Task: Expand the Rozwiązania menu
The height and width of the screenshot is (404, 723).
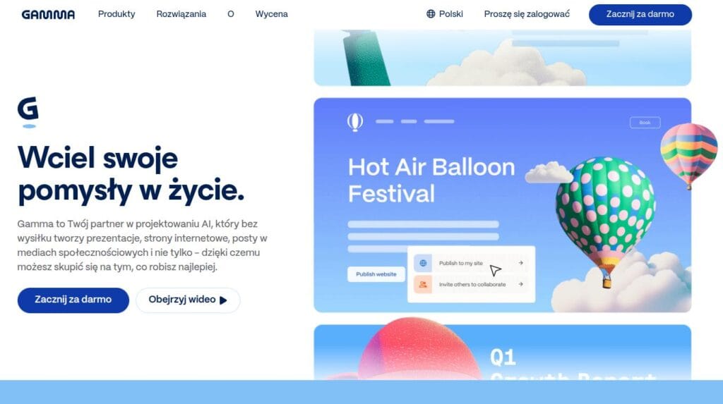Action: point(181,14)
